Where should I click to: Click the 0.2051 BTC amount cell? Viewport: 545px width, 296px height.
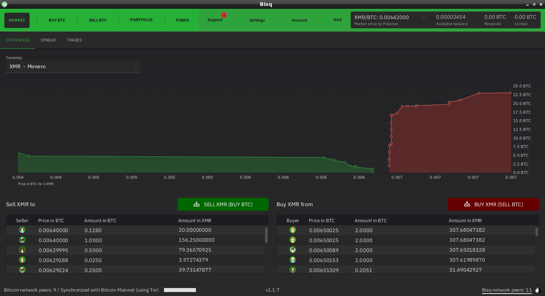(x=363, y=270)
